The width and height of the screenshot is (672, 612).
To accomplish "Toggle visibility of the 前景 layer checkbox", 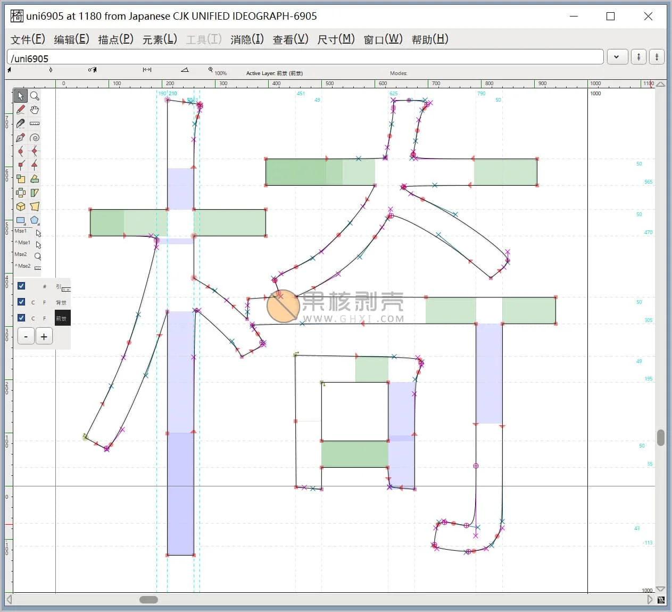I will click(x=21, y=318).
